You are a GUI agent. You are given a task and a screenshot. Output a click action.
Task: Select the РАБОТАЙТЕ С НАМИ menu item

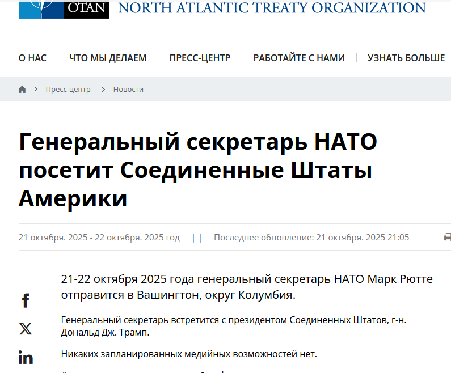299,58
